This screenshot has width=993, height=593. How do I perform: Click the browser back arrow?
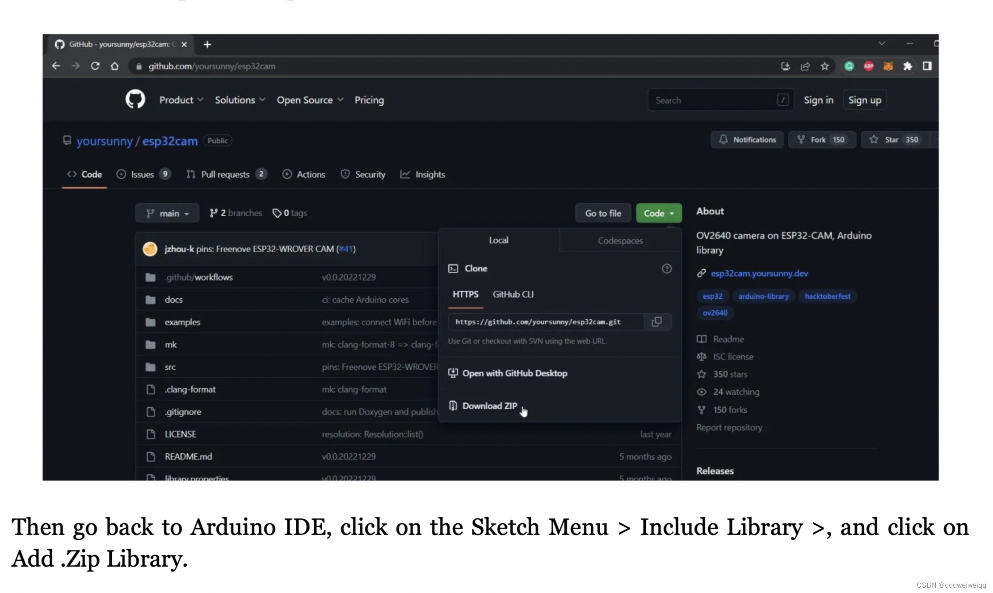[56, 66]
